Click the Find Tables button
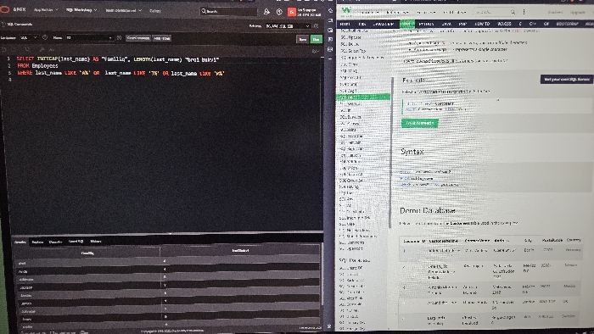Image resolution: width=594 pixels, height=334 pixels. pyautogui.click(x=162, y=38)
